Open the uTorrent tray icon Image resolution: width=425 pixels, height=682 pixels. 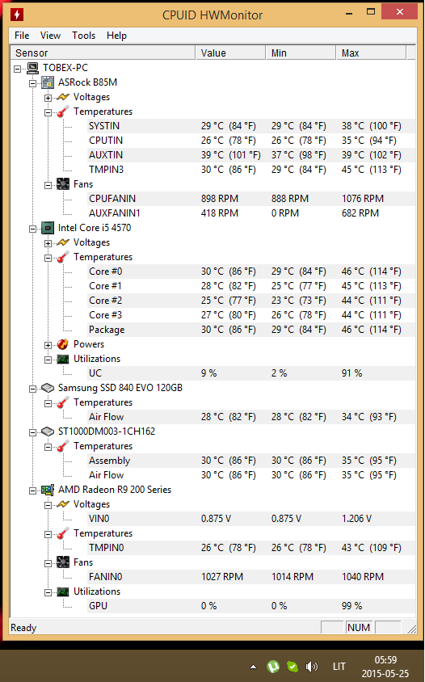pos(273,666)
